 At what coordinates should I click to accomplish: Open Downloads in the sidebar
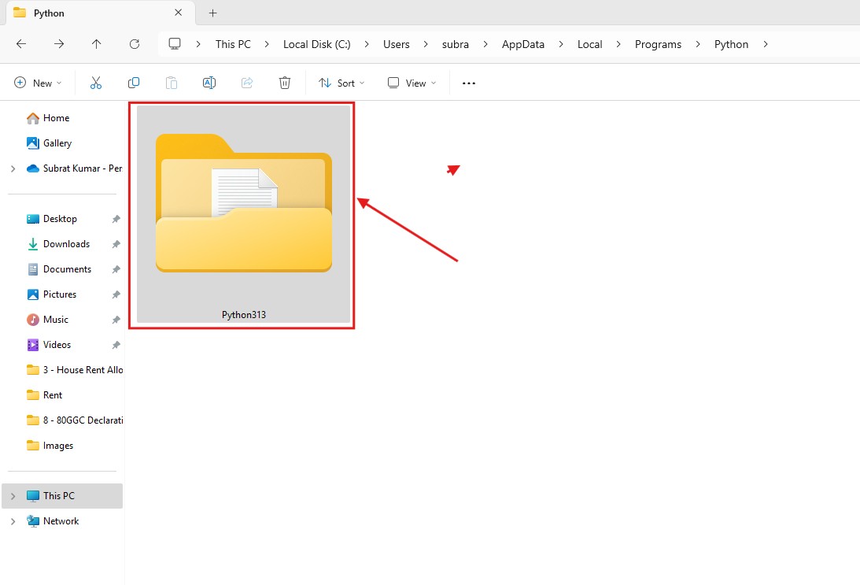[66, 244]
